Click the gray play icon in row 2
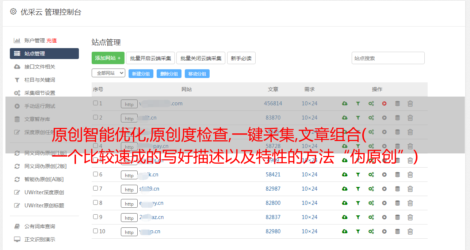The width and height of the screenshot is (470, 250). tap(384, 118)
